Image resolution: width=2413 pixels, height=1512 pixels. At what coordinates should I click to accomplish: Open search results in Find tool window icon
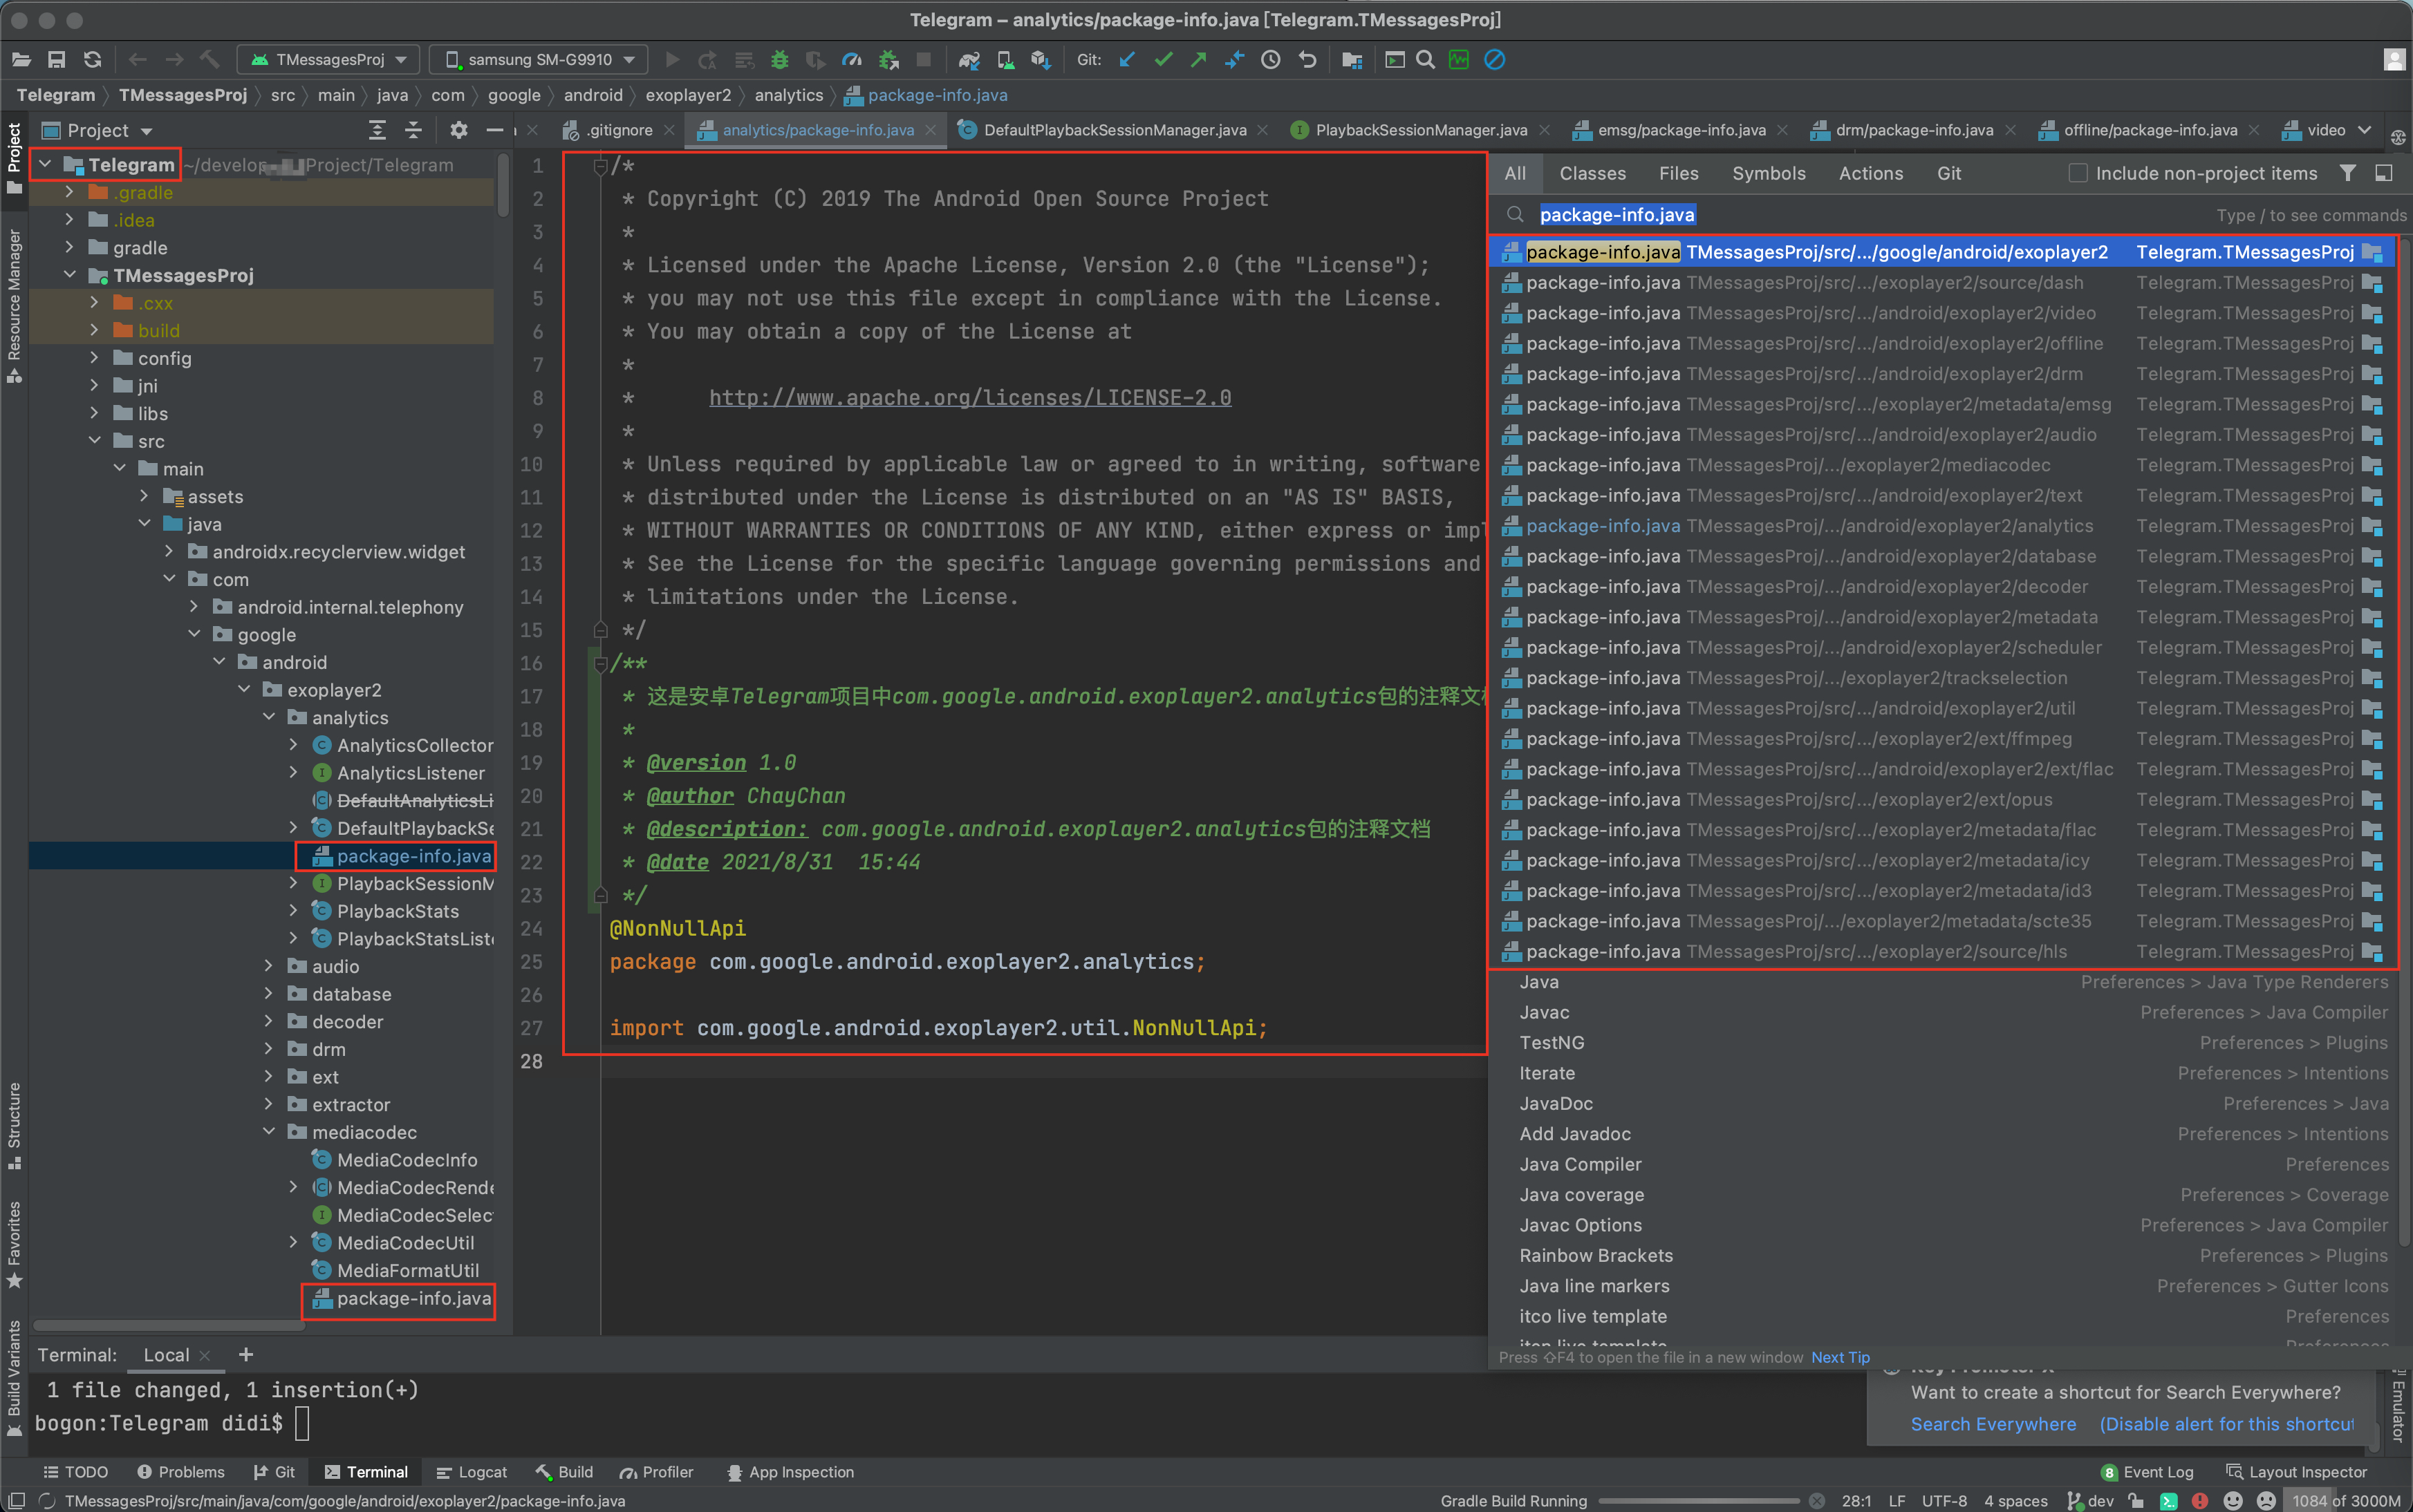pos(2384,173)
